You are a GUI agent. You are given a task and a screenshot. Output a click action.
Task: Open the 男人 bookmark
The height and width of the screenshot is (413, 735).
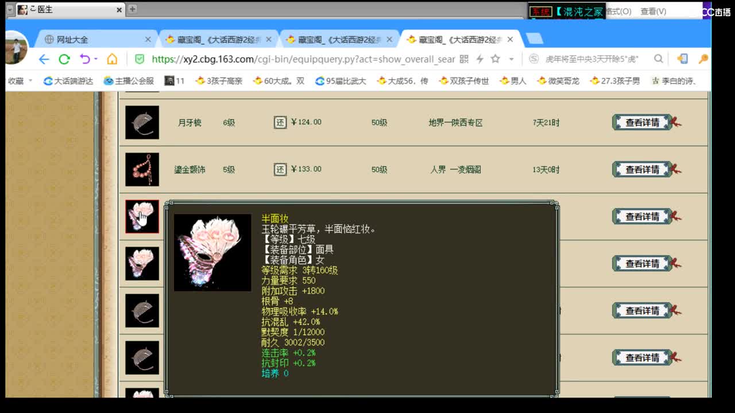pyautogui.click(x=513, y=81)
